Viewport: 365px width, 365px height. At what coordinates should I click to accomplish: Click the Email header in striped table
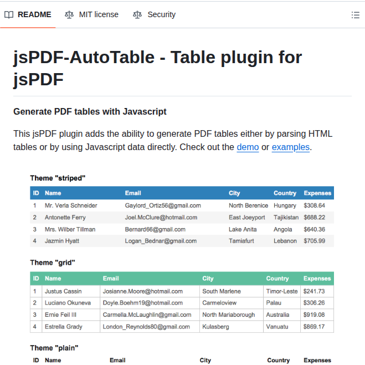(133, 193)
